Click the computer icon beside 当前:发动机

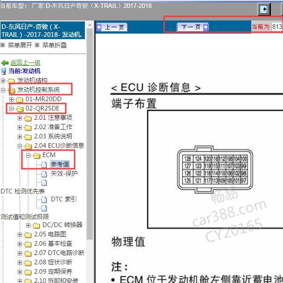point(4,71)
